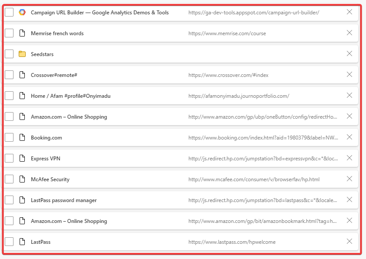Remove the last LastPass bookmark row
This screenshot has height=259, width=366.
tap(349, 241)
